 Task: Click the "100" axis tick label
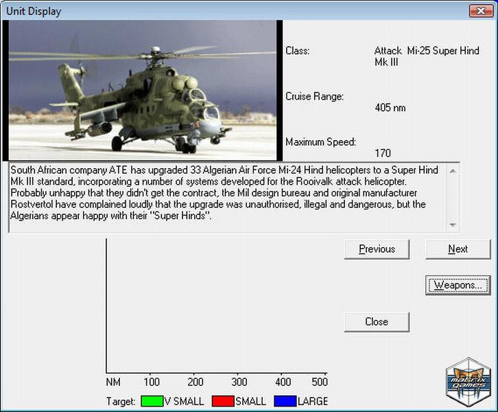click(152, 382)
